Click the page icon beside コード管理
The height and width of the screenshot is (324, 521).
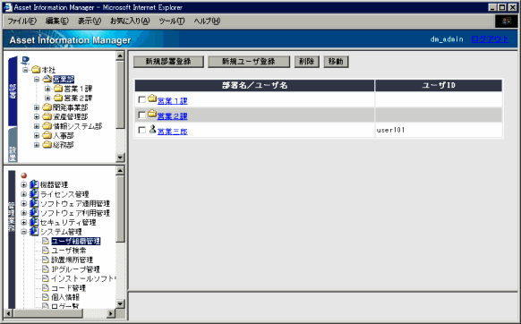pyautogui.click(x=46, y=288)
